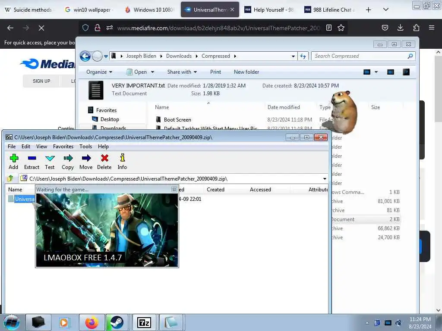Open the Firefox extensions puzzle icon

tap(416, 28)
